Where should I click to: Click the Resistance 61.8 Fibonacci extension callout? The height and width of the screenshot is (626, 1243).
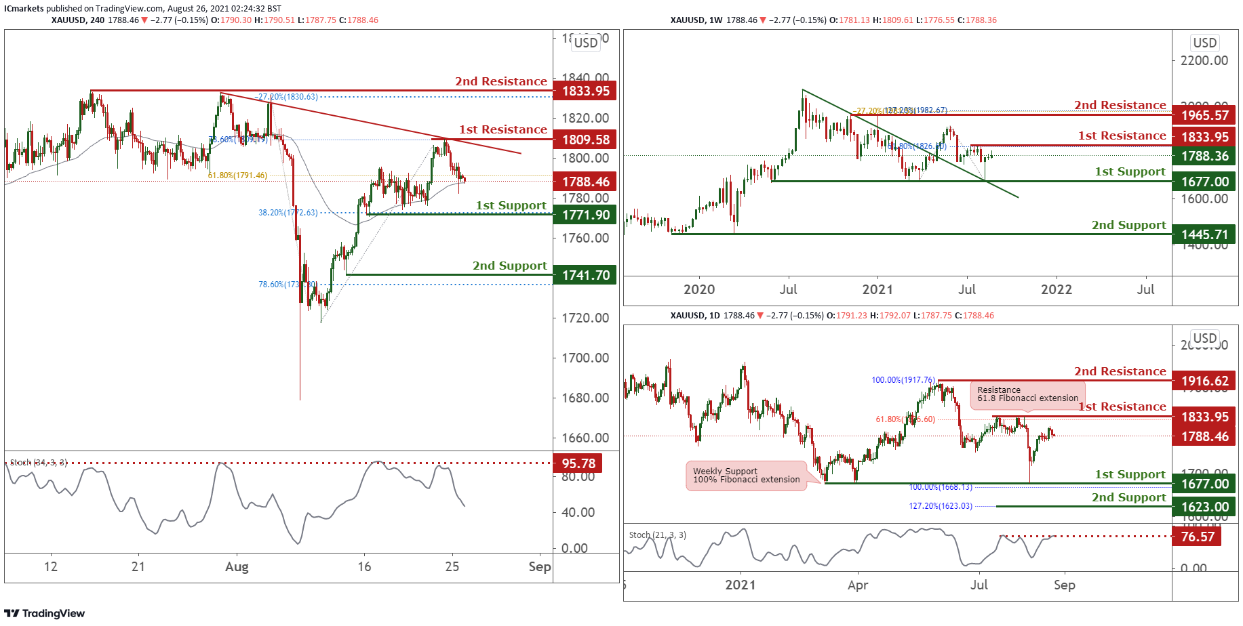1027,394
